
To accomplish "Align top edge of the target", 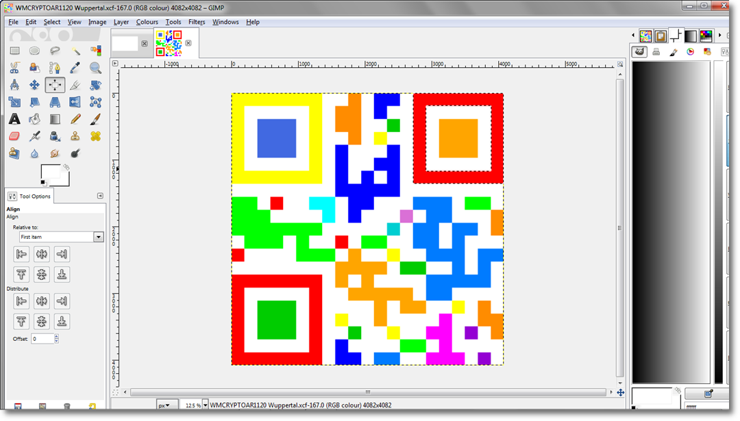I will pos(21,275).
